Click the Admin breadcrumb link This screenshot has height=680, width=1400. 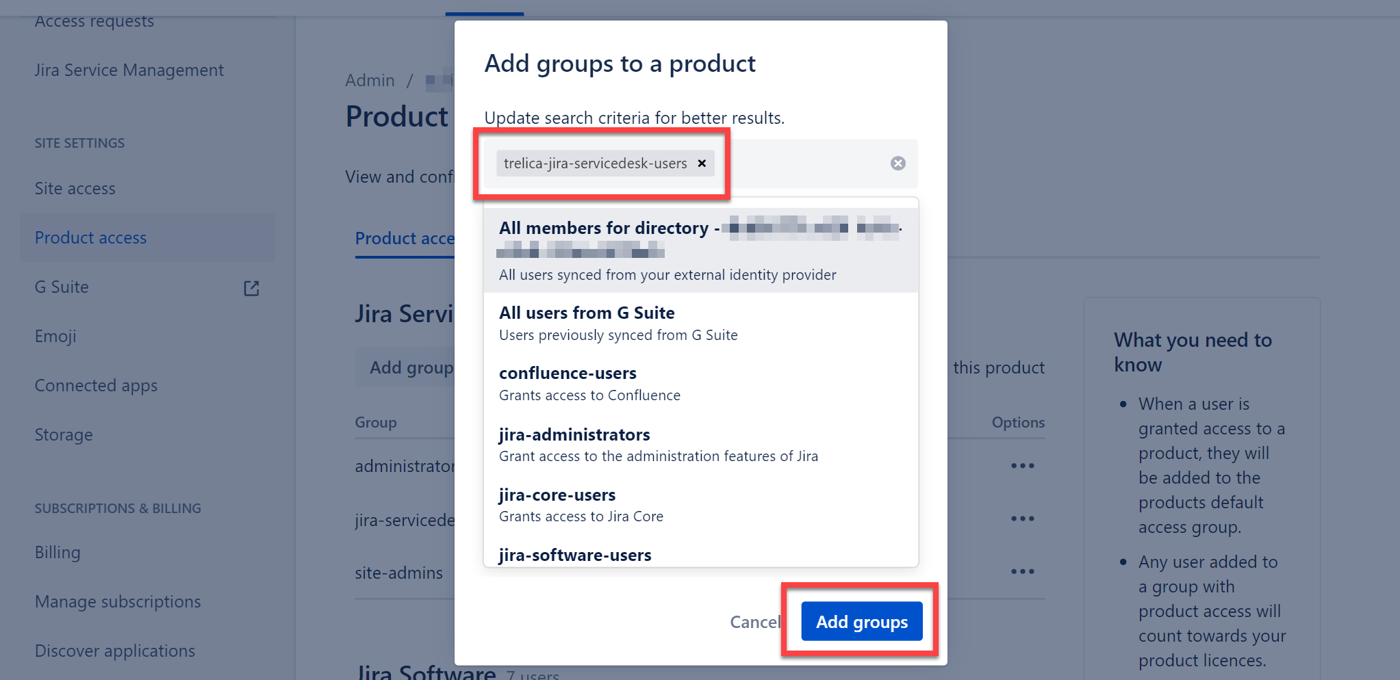point(370,80)
